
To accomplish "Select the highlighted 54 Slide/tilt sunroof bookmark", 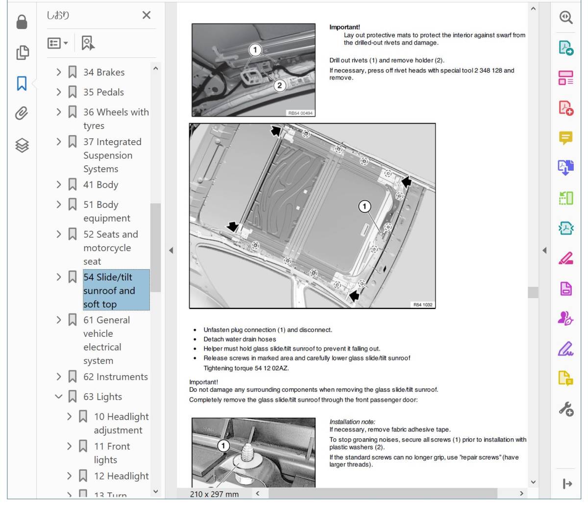I will (116, 290).
